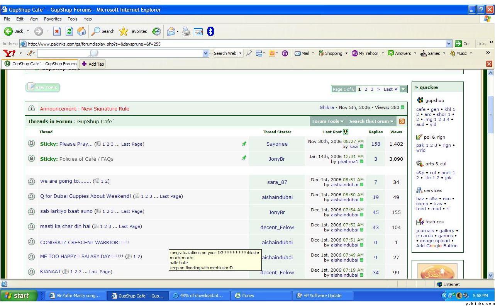Expand the Forum Tools dropdown

pyautogui.click(x=328, y=121)
